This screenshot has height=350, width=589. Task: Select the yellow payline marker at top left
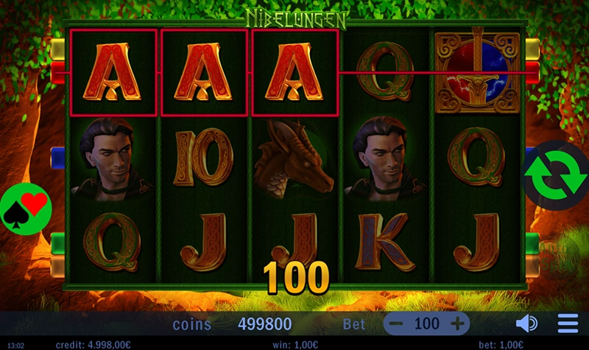(x=57, y=49)
